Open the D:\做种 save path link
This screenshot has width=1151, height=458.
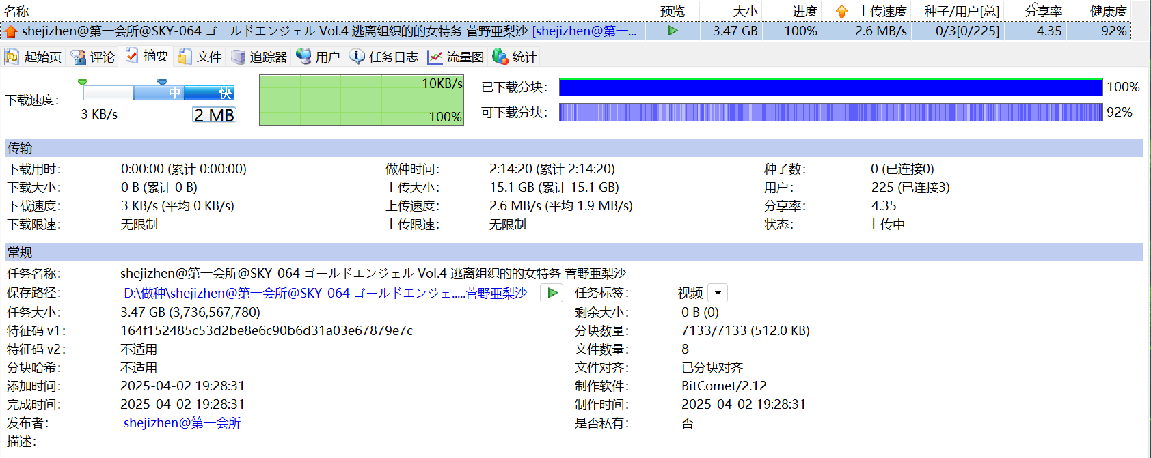click(325, 293)
